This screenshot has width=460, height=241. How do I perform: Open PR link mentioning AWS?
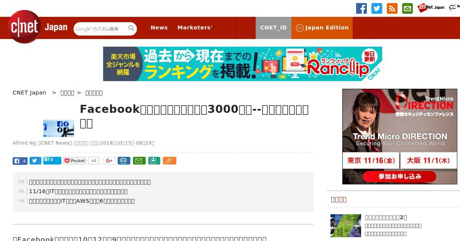pyautogui.click(x=82, y=201)
